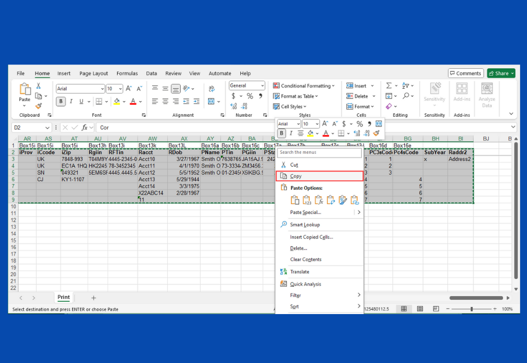Expand the Conditional Formatting dropdown
527x363 pixels.
pyautogui.click(x=304, y=86)
